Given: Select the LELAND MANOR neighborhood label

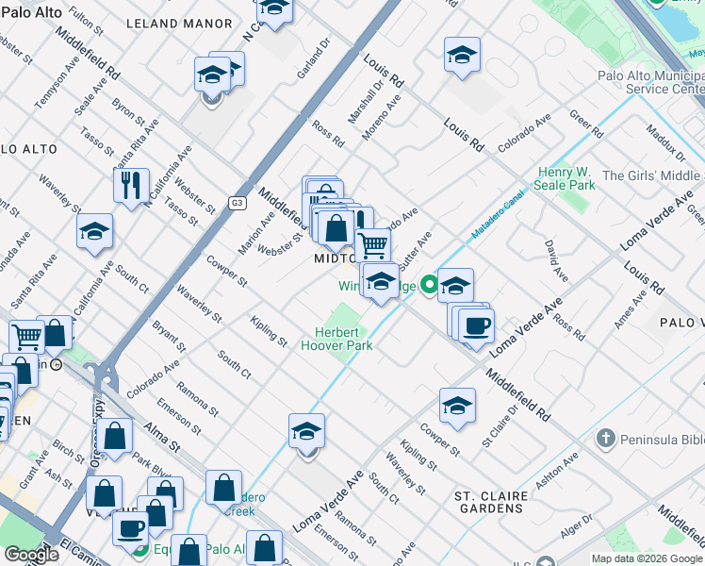Looking at the screenshot, I should pyautogui.click(x=179, y=24).
